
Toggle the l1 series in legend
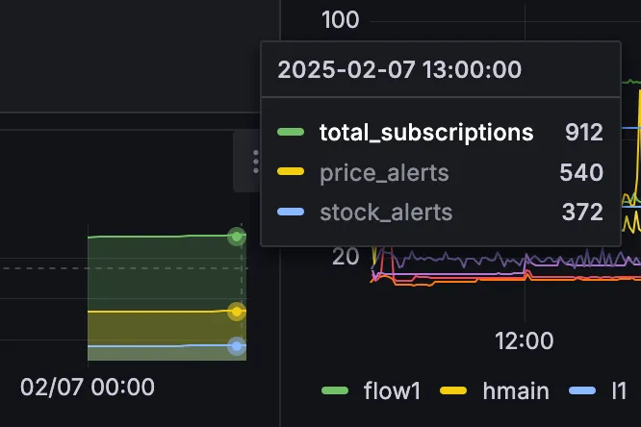coord(619,390)
